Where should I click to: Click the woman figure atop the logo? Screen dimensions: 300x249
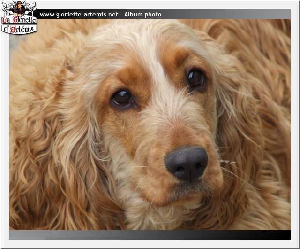(x=19, y=8)
